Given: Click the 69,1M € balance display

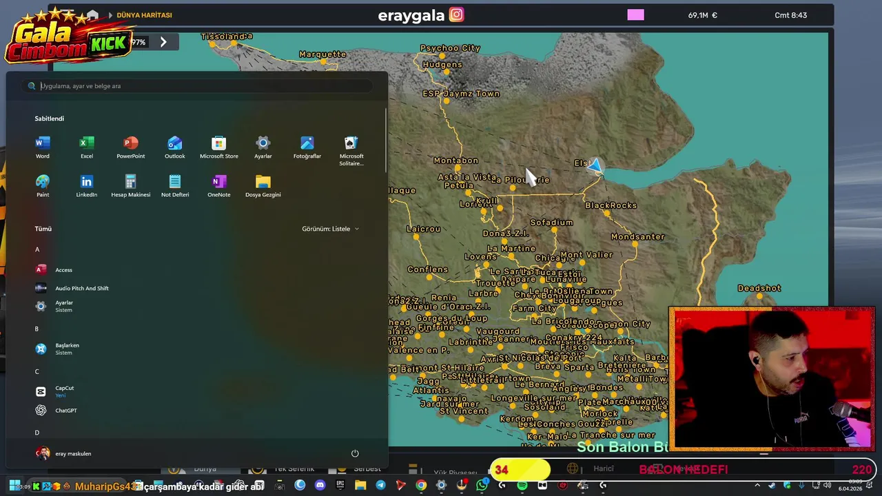Looking at the screenshot, I should coord(702,15).
